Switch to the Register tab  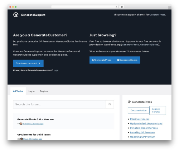(x=44, y=91)
